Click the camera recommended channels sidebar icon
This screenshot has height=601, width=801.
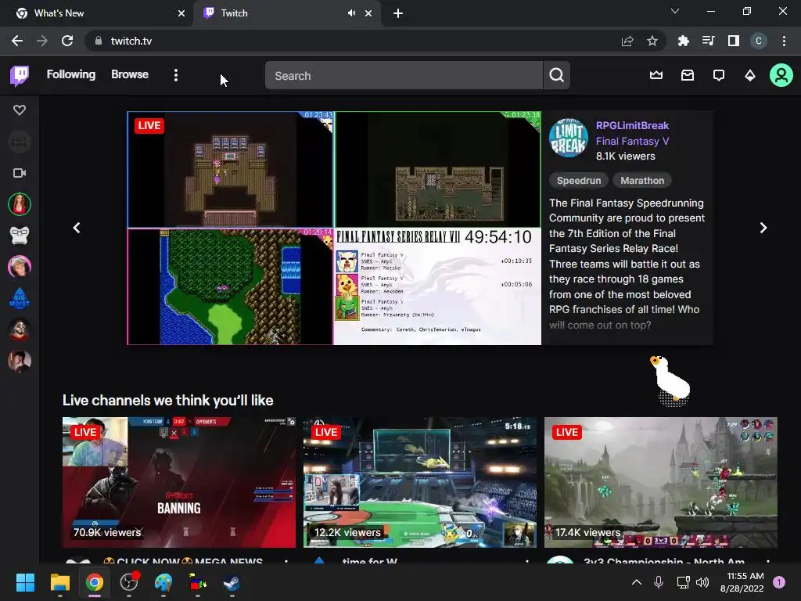(x=20, y=173)
